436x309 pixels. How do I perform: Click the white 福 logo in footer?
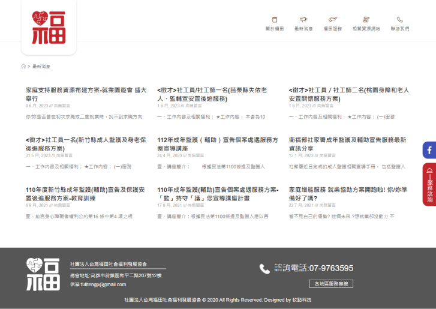tap(43, 273)
